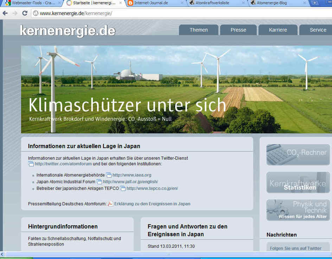
Task: Click the text Fakten zu Schnellabschaltung, Notfallschutz
Action: [x=75, y=241]
